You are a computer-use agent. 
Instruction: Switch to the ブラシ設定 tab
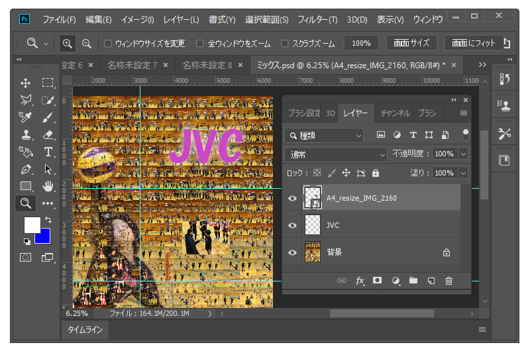pos(304,113)
